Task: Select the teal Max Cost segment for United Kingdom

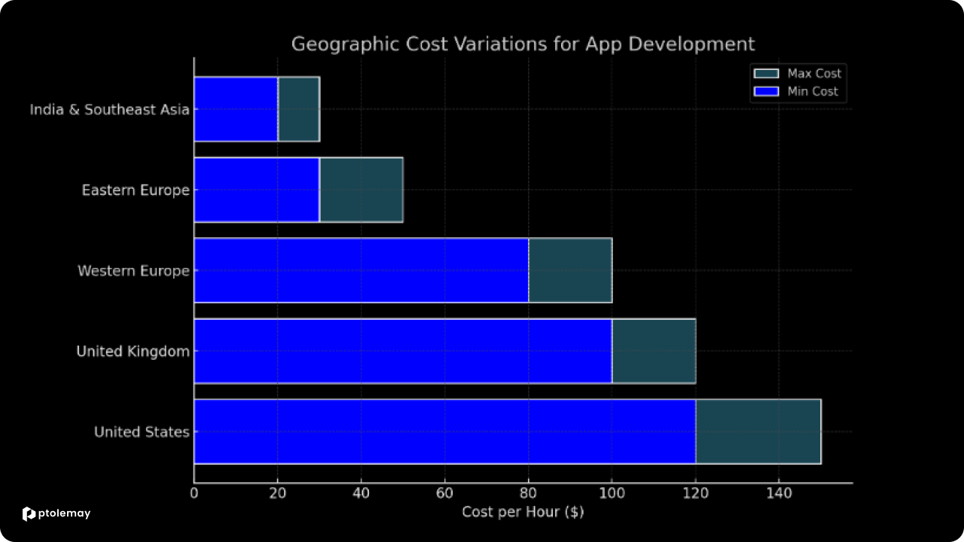Action: click(x=654, y=351)
